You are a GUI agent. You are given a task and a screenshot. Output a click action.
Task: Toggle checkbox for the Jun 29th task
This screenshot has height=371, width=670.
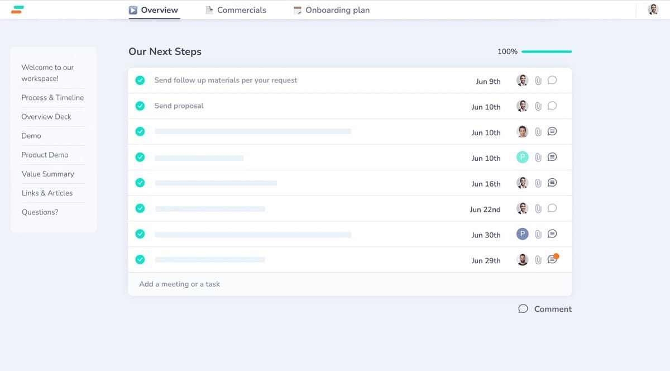[x=140, y=259]
